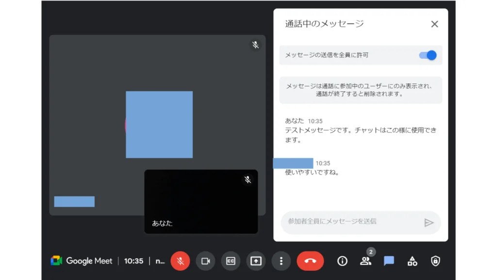Open the three-dot more options menu
The width and height of the screenshot is (497, 280).
pyautogui.click(x=281, y=261)
